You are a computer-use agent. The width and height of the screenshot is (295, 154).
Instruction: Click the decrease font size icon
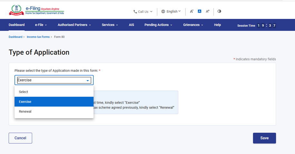192,11
